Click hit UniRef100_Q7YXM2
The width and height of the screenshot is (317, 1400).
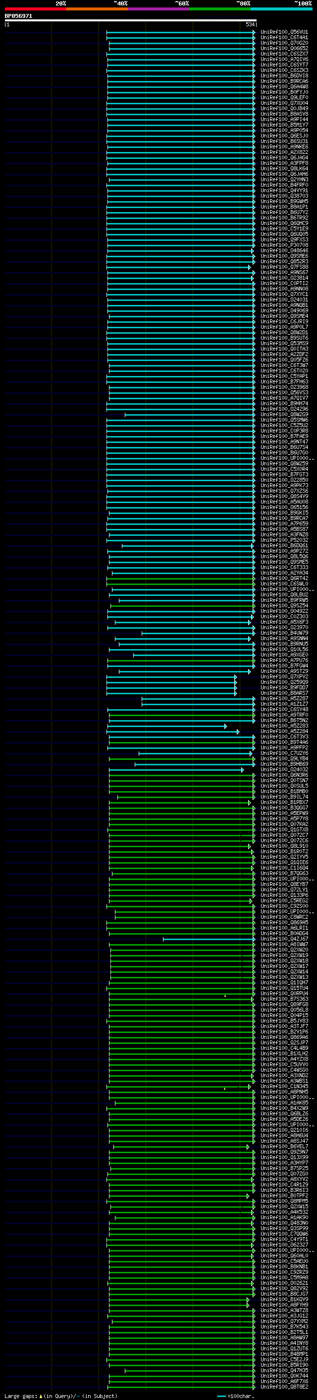[x=284, y=1321]
